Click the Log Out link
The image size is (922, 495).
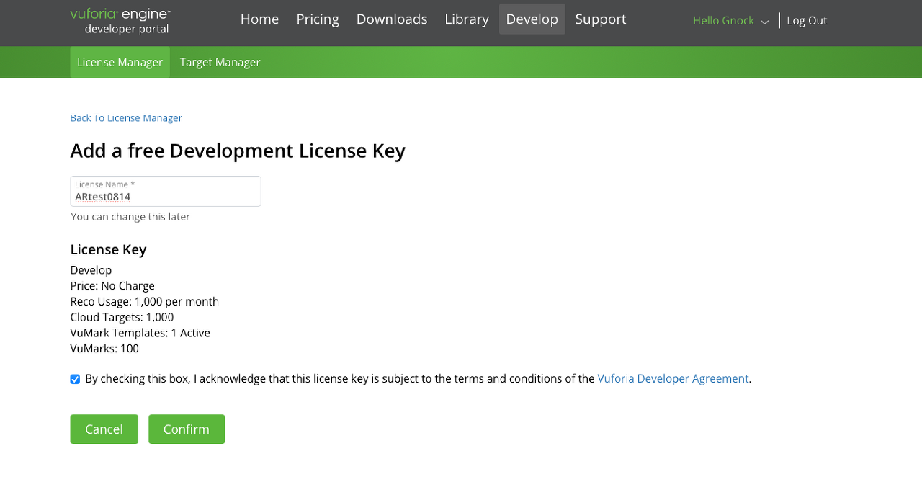[x=807, y=21]
